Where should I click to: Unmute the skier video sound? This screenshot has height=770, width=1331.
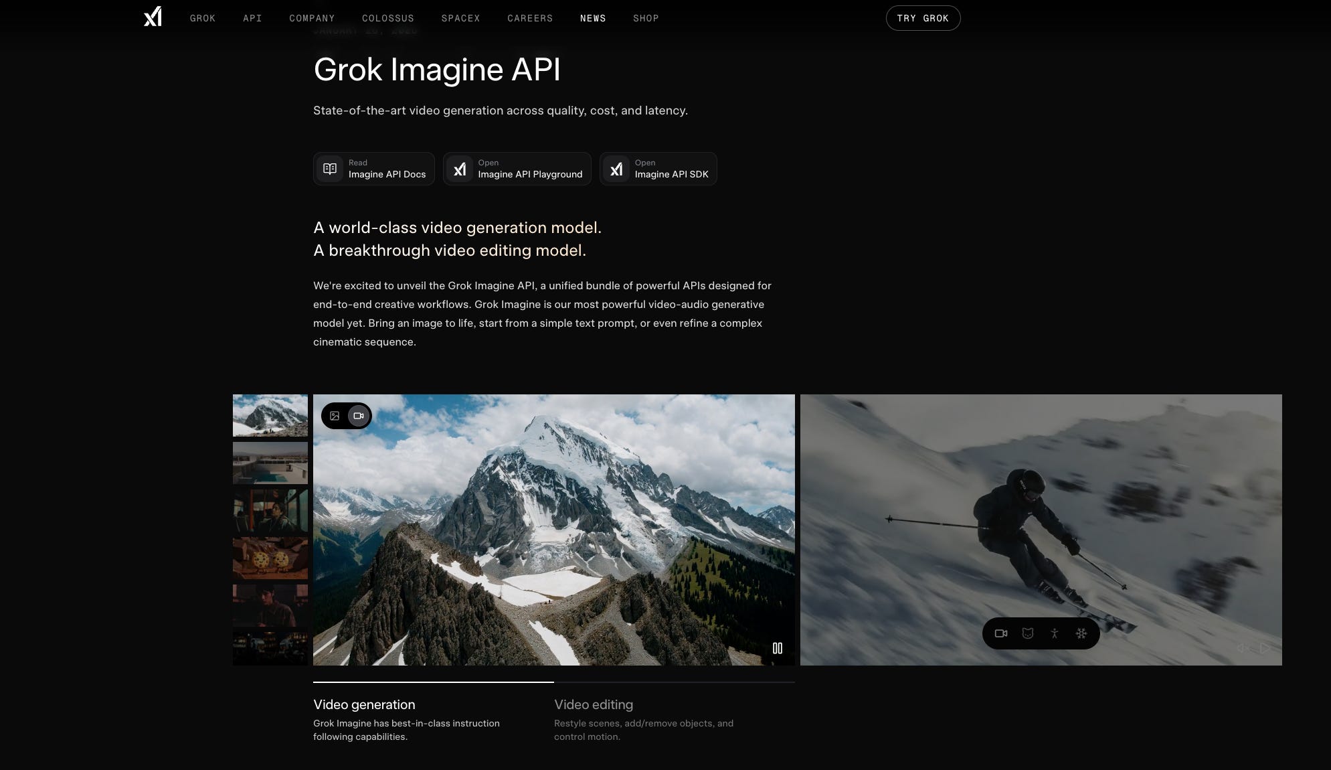click(1242, 648)
